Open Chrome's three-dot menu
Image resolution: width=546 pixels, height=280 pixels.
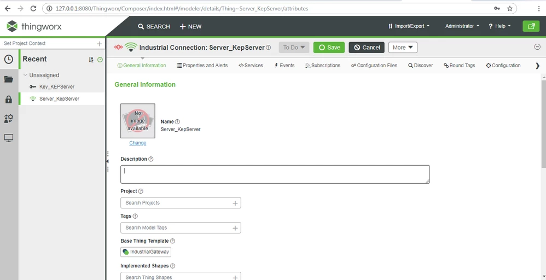point(539,8)
